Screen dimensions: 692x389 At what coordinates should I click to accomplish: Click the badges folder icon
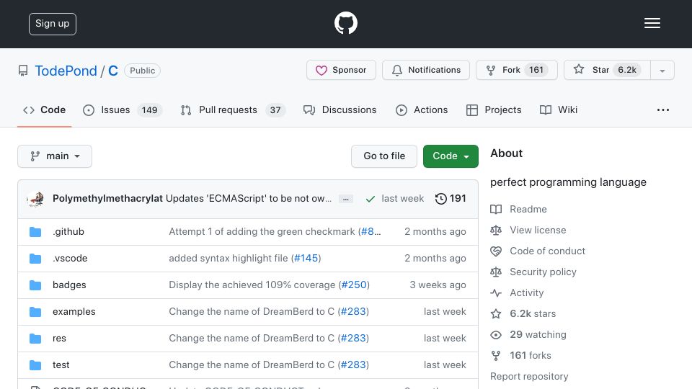[x=35, y=285]
